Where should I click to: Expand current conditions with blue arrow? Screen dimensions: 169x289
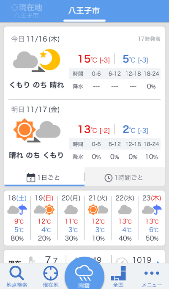pyautogui.click(x=158, y=262)
